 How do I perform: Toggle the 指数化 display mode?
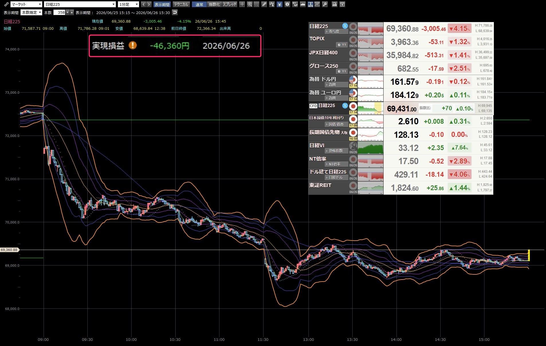(214, 4)
